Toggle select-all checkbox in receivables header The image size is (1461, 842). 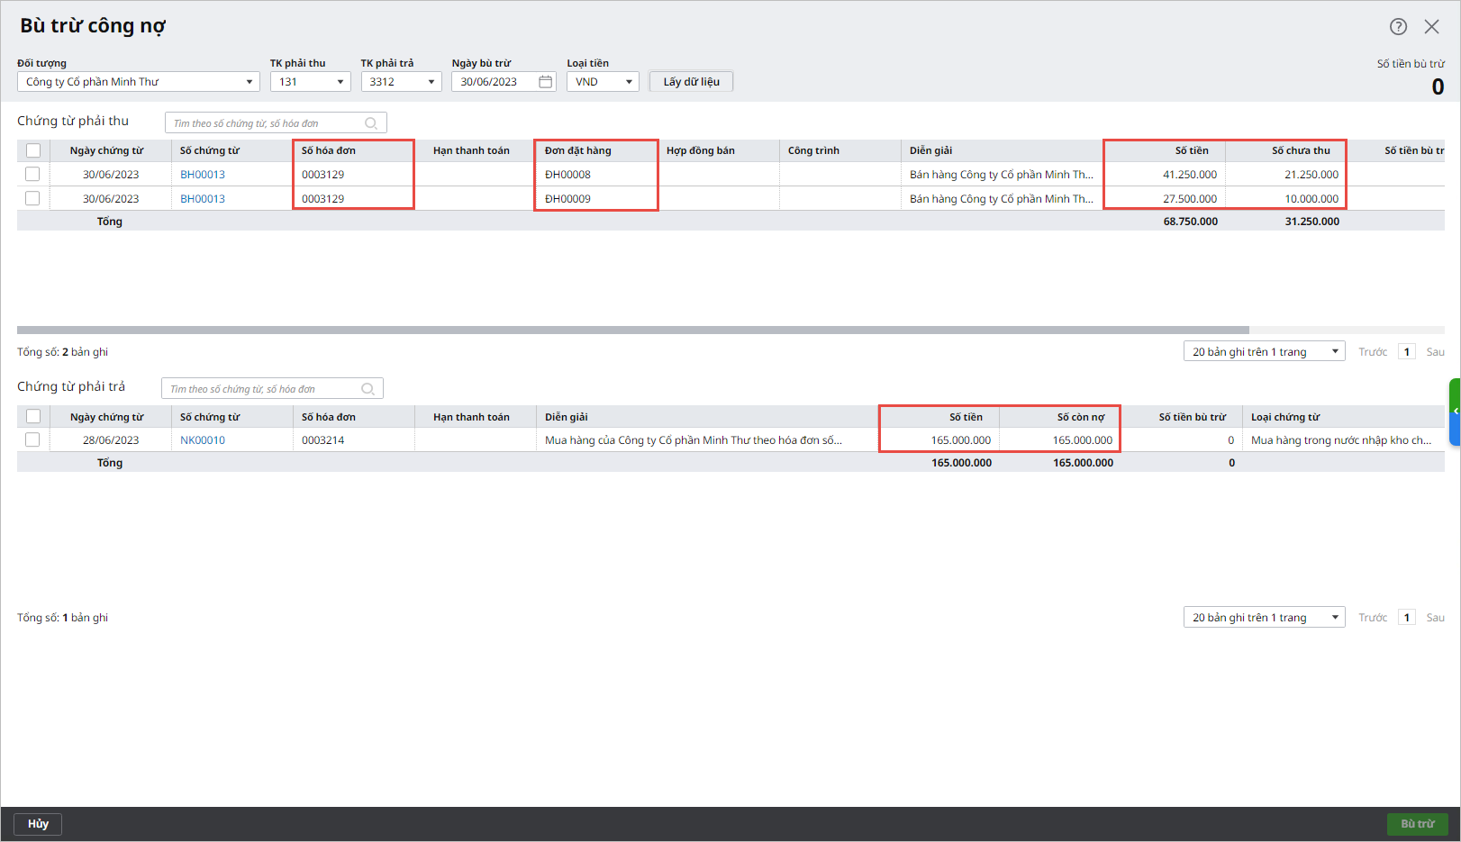tap(33, 150)
